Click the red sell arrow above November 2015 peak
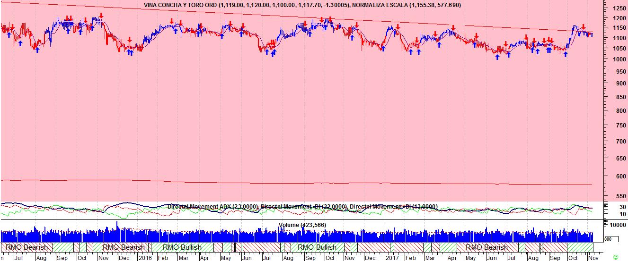The image size is (628, 261). [x=101, y=16]
